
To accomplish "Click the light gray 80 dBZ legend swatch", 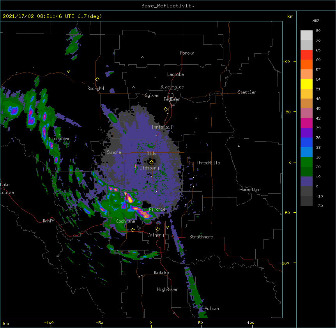I will 306,35.
